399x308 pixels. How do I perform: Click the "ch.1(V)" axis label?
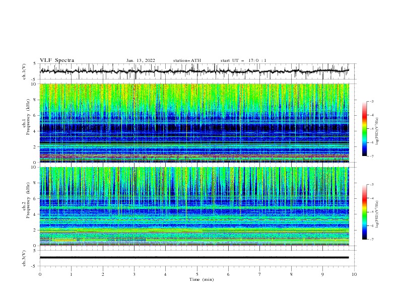click(x=24, y=71)
